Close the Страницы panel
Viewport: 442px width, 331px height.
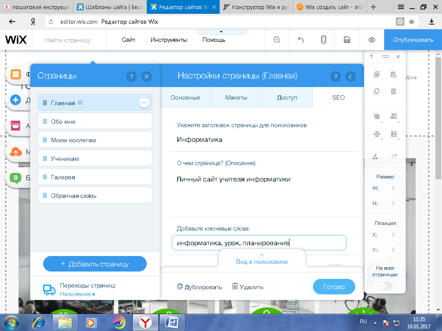tap(147, 76)
